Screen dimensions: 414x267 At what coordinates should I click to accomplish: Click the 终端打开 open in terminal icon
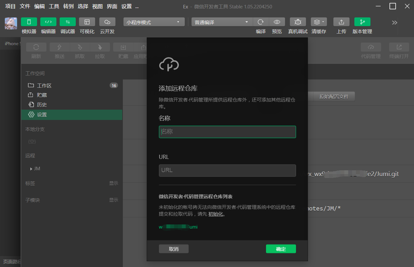(x=399, y=47)
